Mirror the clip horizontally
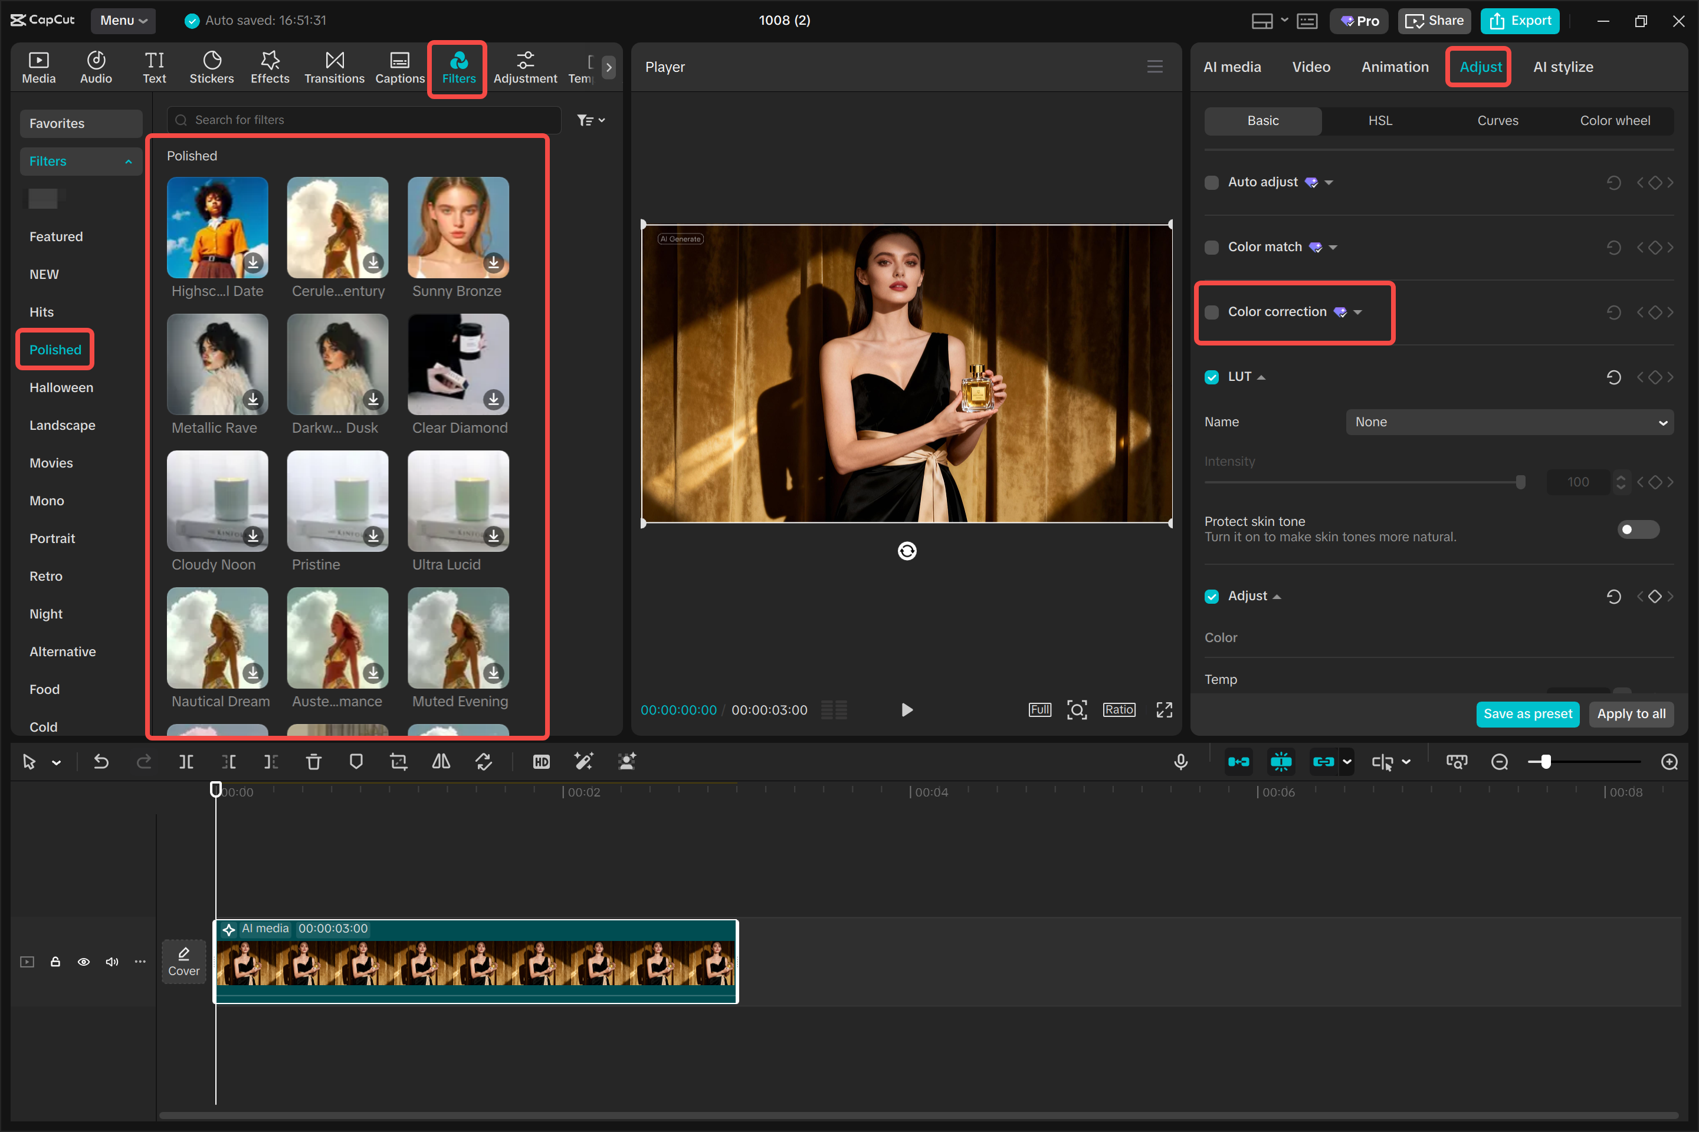 [441, 762]
